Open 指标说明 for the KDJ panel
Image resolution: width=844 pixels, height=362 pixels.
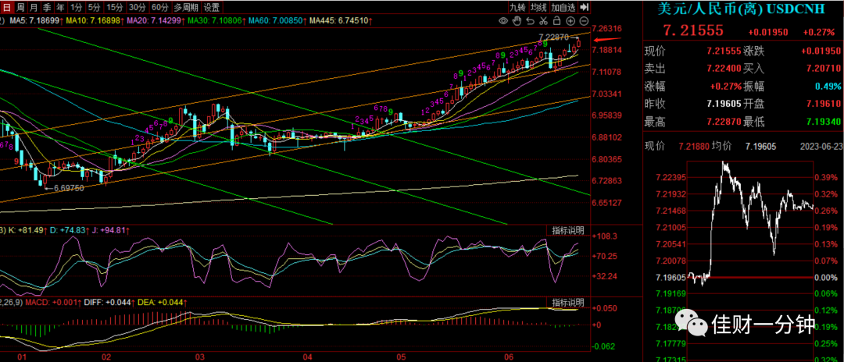[568, 230]
